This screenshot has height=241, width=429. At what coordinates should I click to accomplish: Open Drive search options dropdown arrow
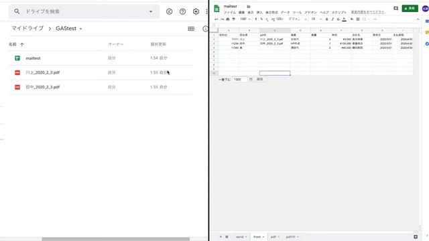pyautogui.click(x=151, y=11)
